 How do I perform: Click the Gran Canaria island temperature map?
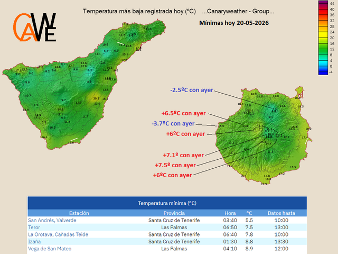point(264,135)
